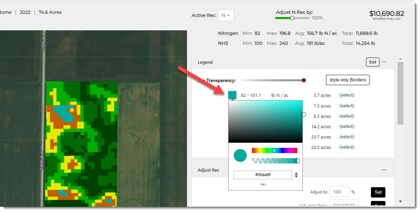Screen dimensions: 420x212
Task: Select the 20.7 acres legend range
Action: click(347, 137)
